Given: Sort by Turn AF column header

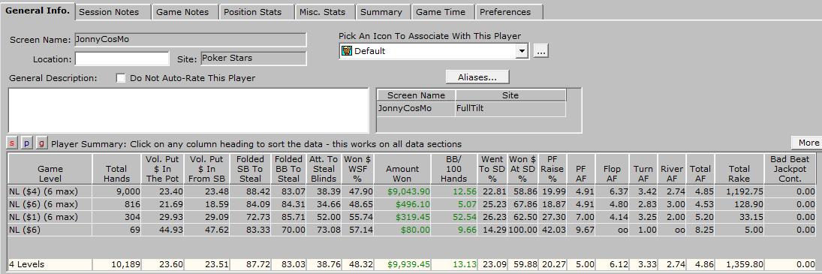Looking at the screenshot, I should point(643,169).
